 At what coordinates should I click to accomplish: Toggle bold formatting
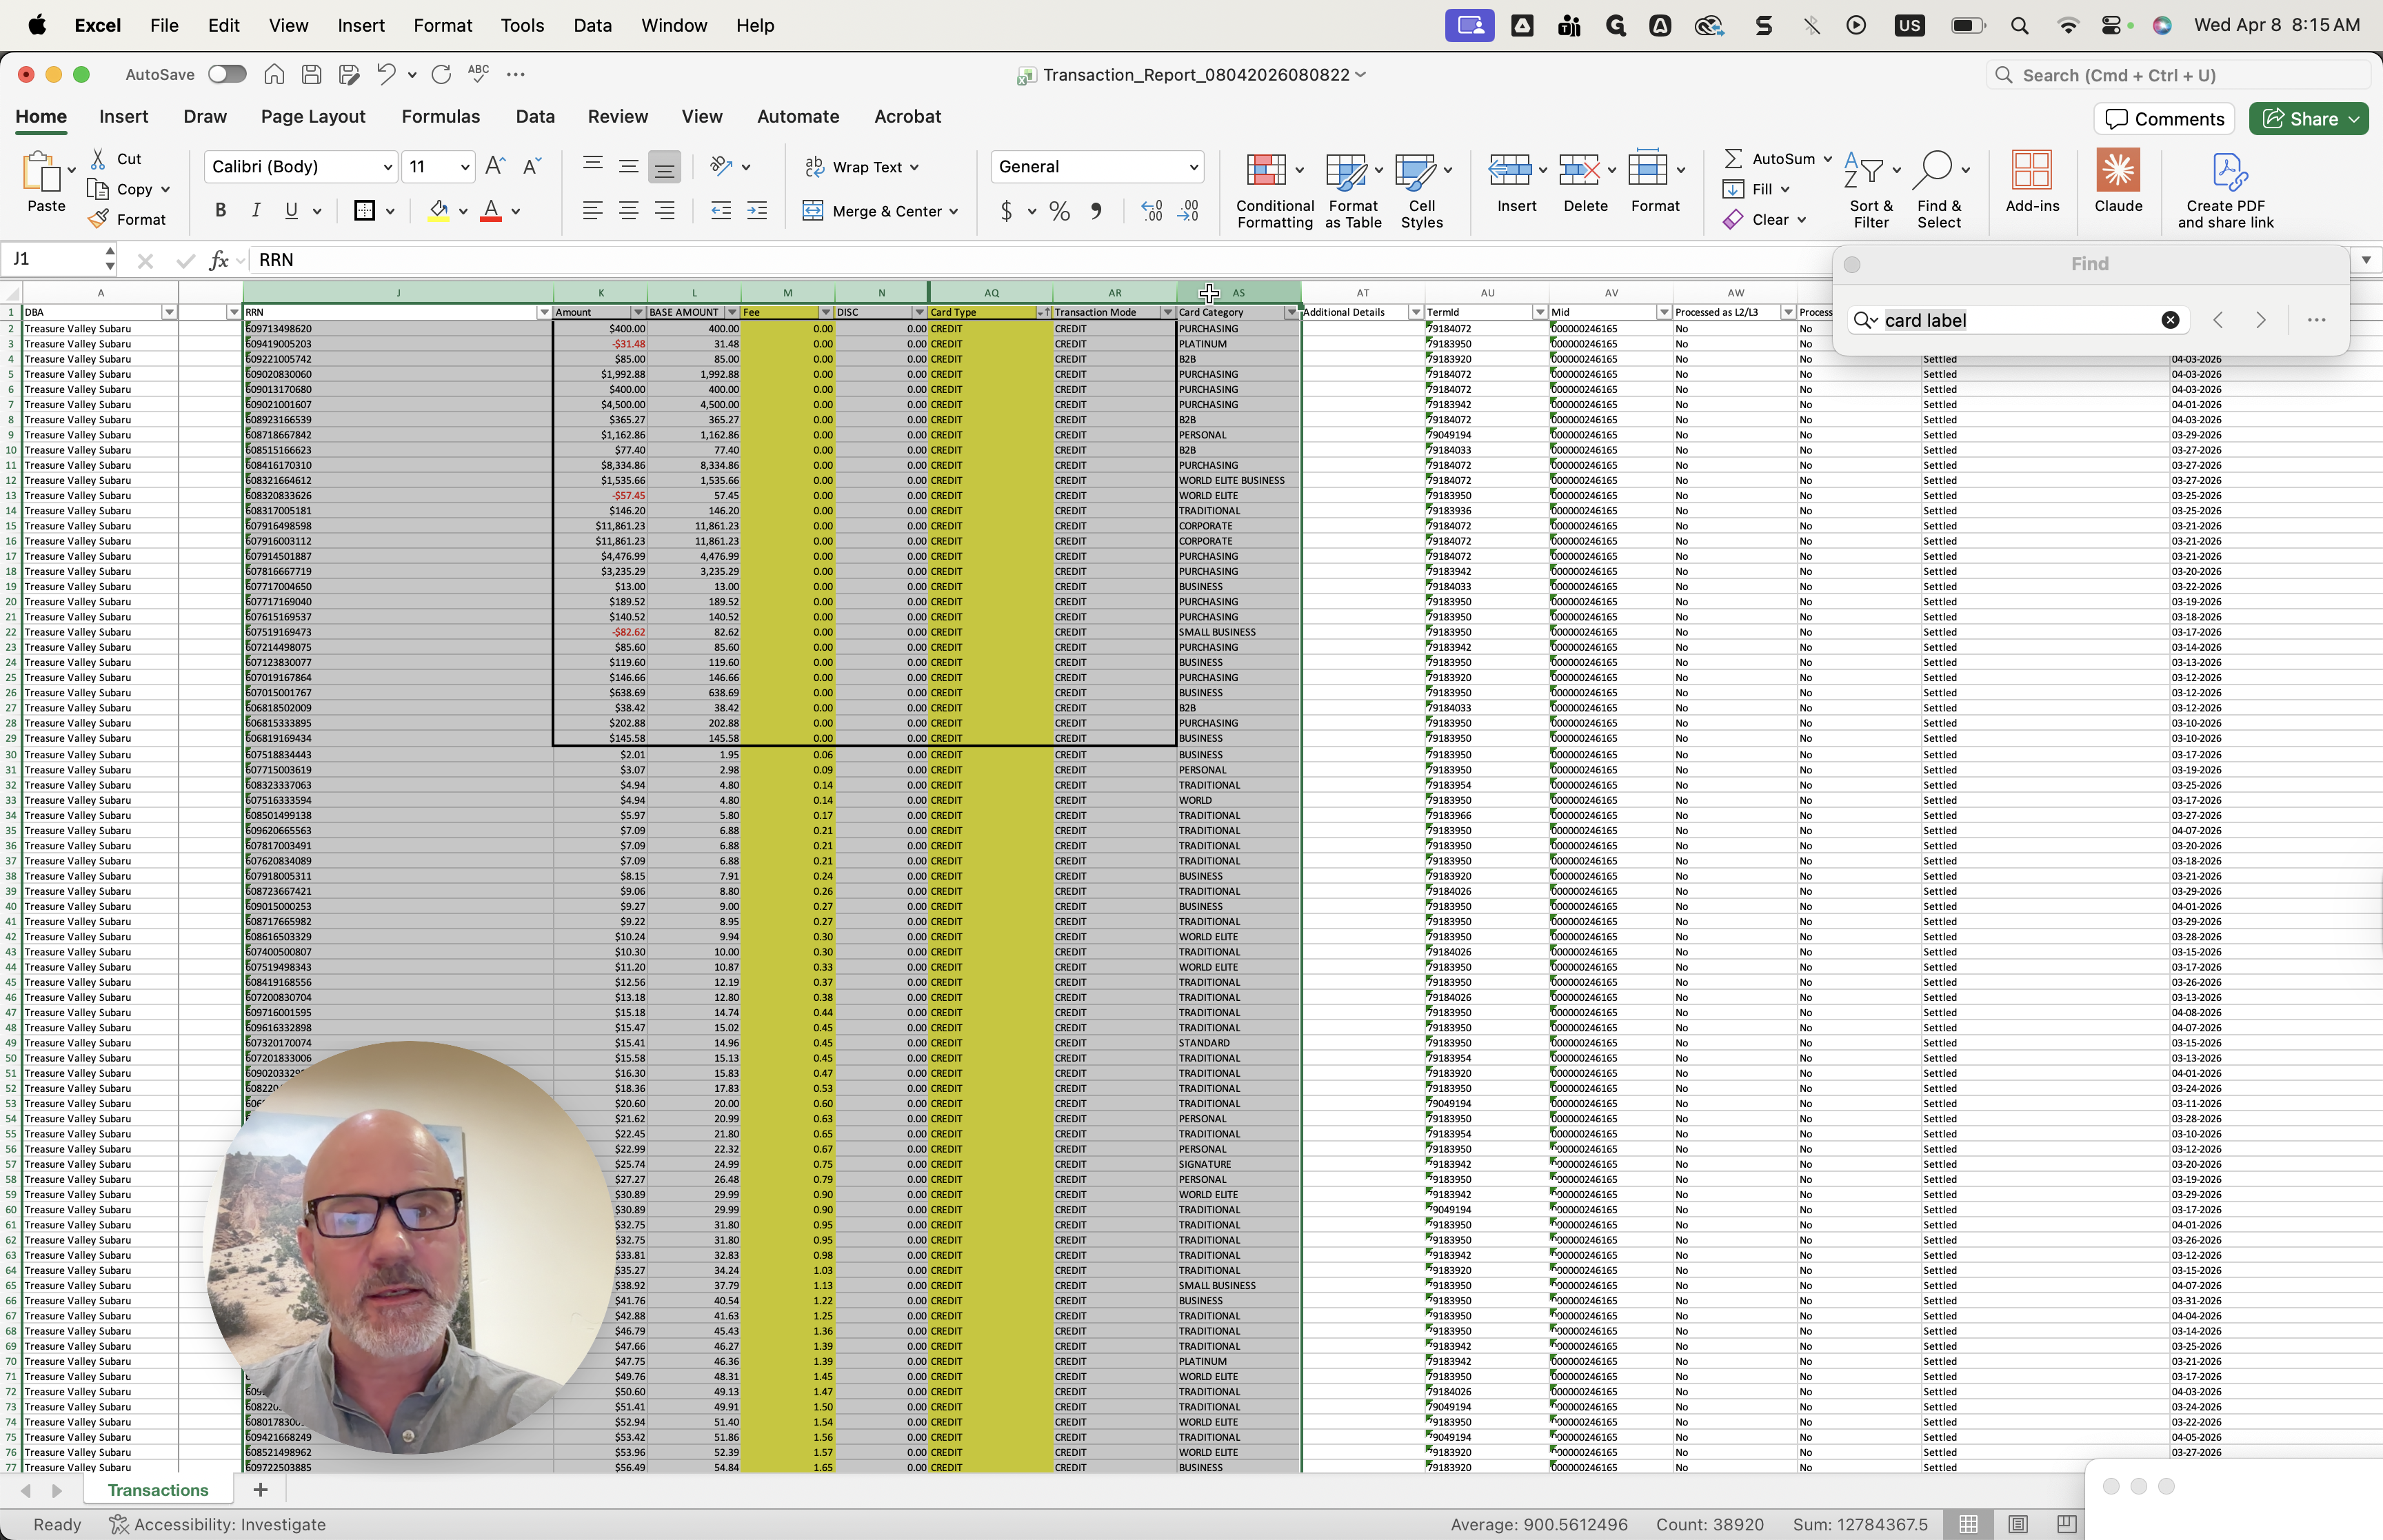click(221, 211)
